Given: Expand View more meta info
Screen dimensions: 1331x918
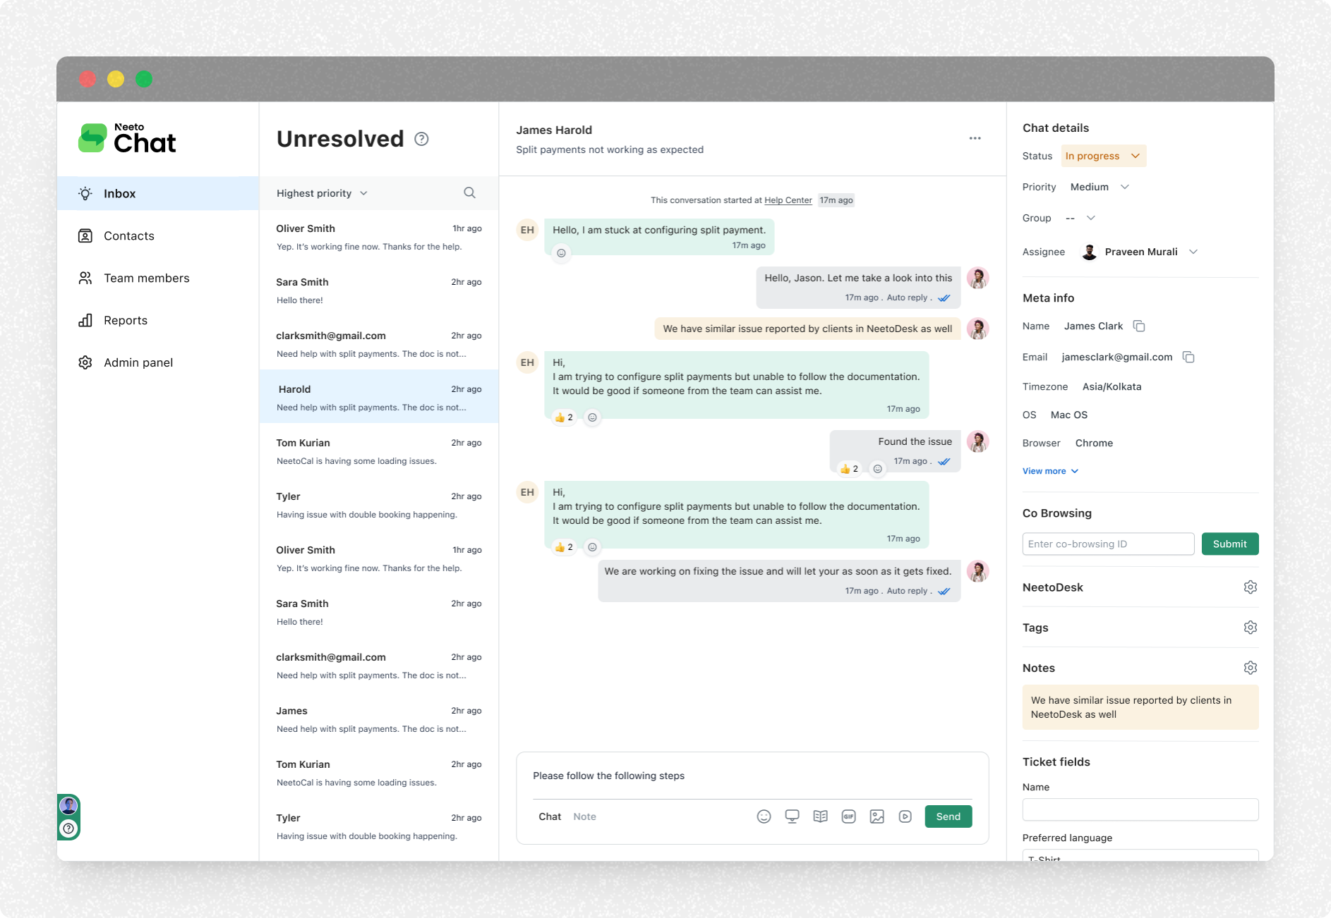Looking at the screenshot, I should coord(1050,471).
